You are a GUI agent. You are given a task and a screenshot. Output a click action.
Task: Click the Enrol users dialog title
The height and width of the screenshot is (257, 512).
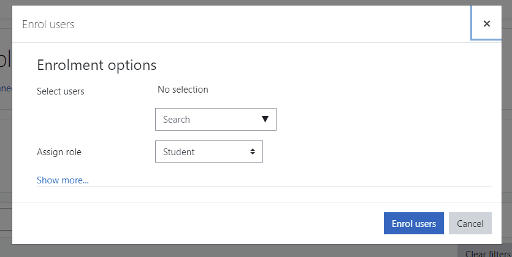48,25
